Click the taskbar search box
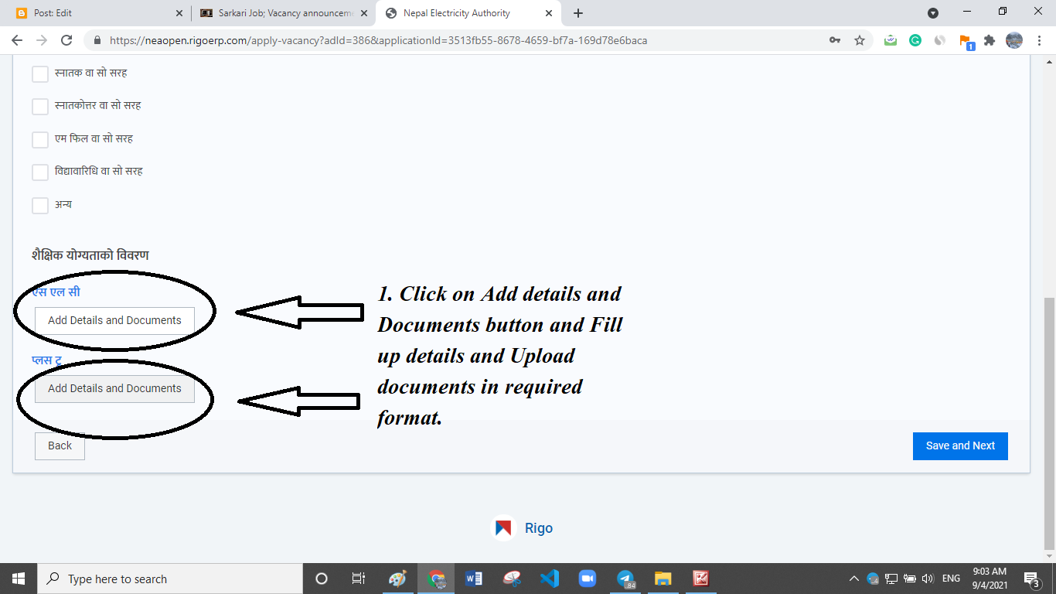Viewport: 1056px width, 594px height. point(170,579)
